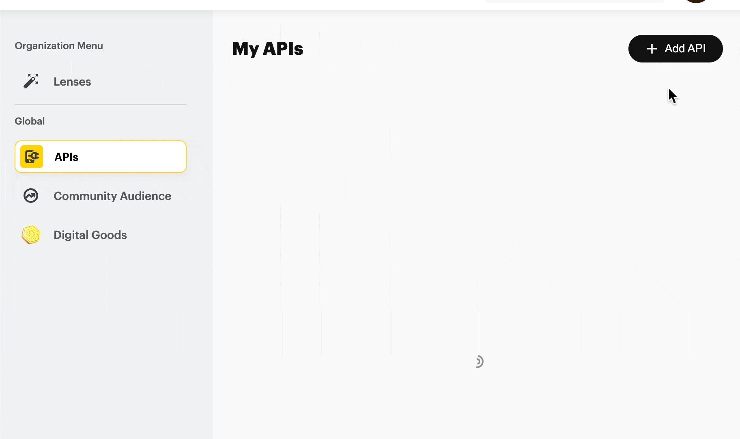Open the Lenses menu item
Screen dimensions: 740x439
pos(72,82)
